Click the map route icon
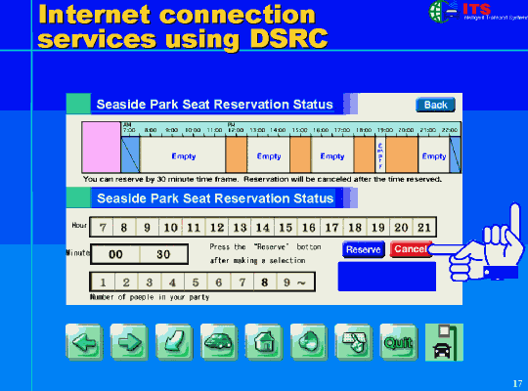Viewport: 528px width, 391px height. tap(354, 342)
